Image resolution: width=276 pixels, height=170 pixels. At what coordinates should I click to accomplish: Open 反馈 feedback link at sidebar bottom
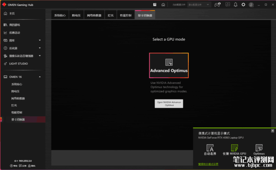click(23, 166)
